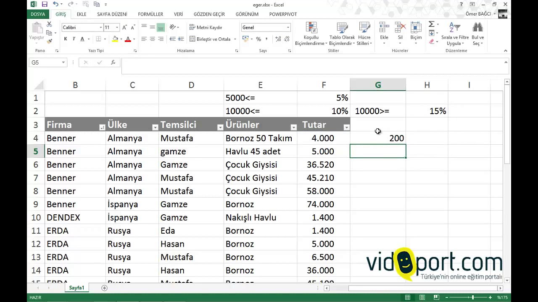The width and height of the screenshot is (538, 302).
Task: Align cell text right
Action: click(x=161, y=39)
